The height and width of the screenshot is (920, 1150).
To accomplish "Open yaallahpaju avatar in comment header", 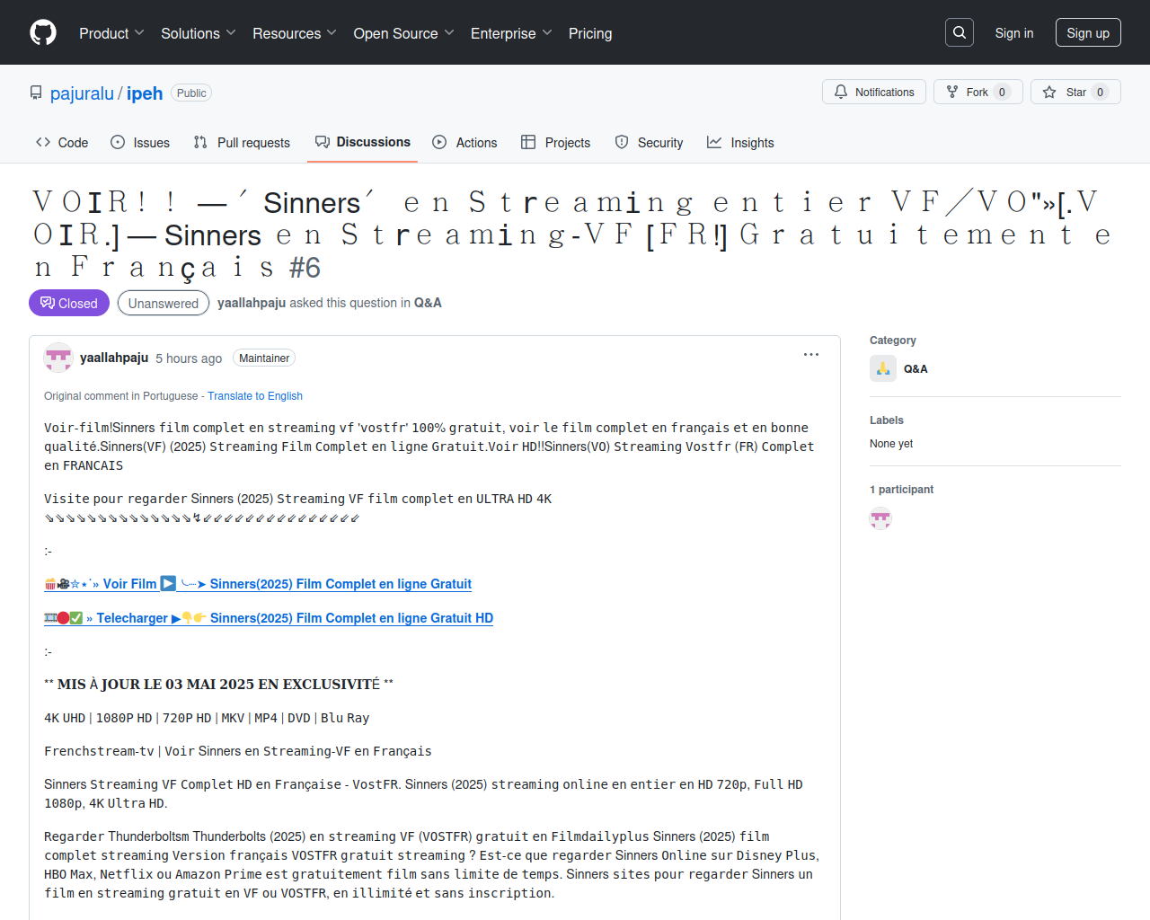I will 58,358.
